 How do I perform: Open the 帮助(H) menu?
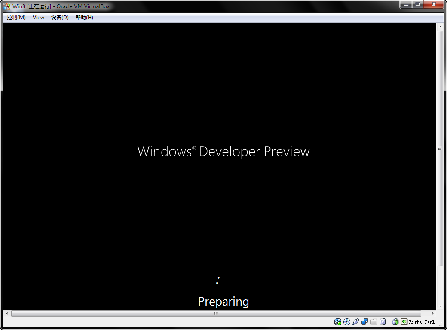point(84,17)
